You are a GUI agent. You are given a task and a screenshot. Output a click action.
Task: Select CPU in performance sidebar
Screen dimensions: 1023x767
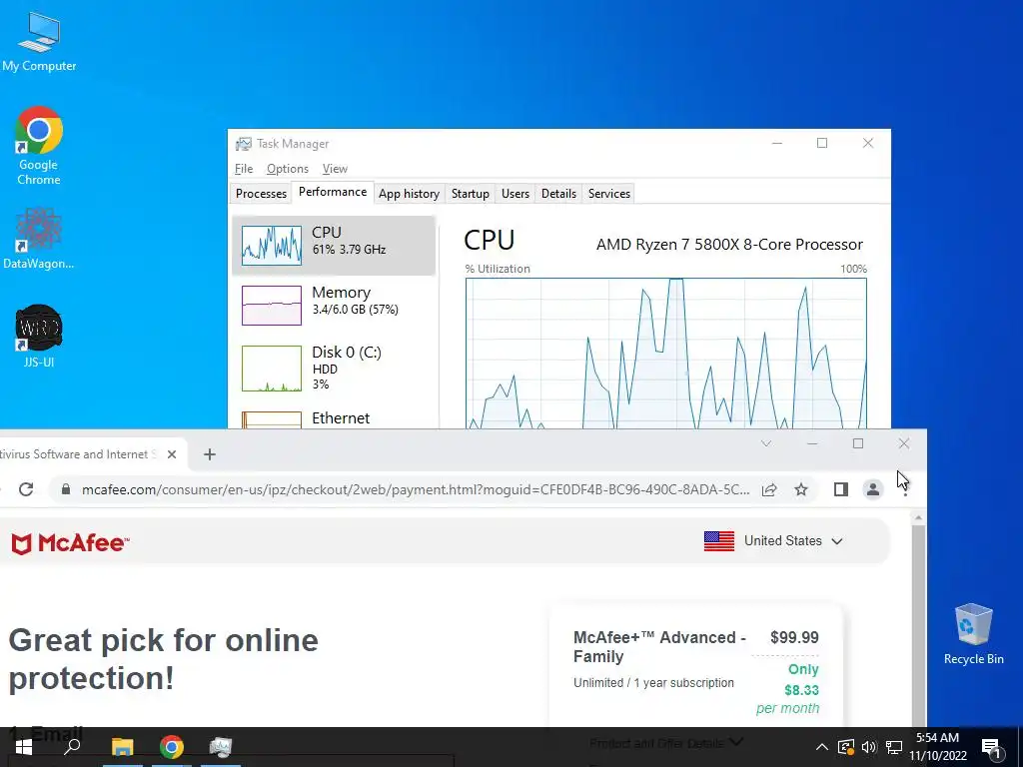334,246
